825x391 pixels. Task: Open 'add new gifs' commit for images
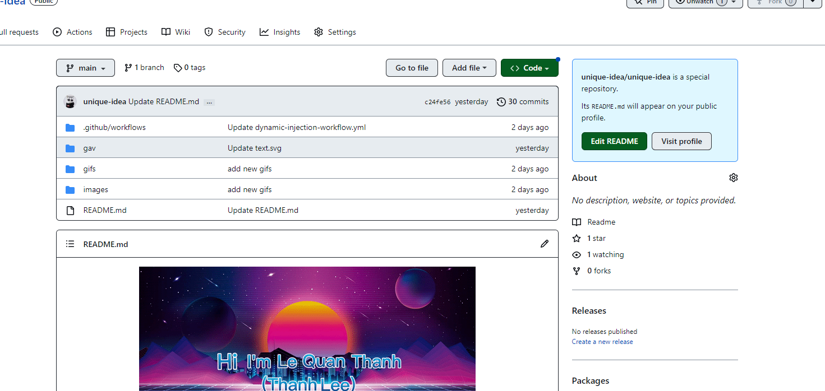(x=250, y=189)
